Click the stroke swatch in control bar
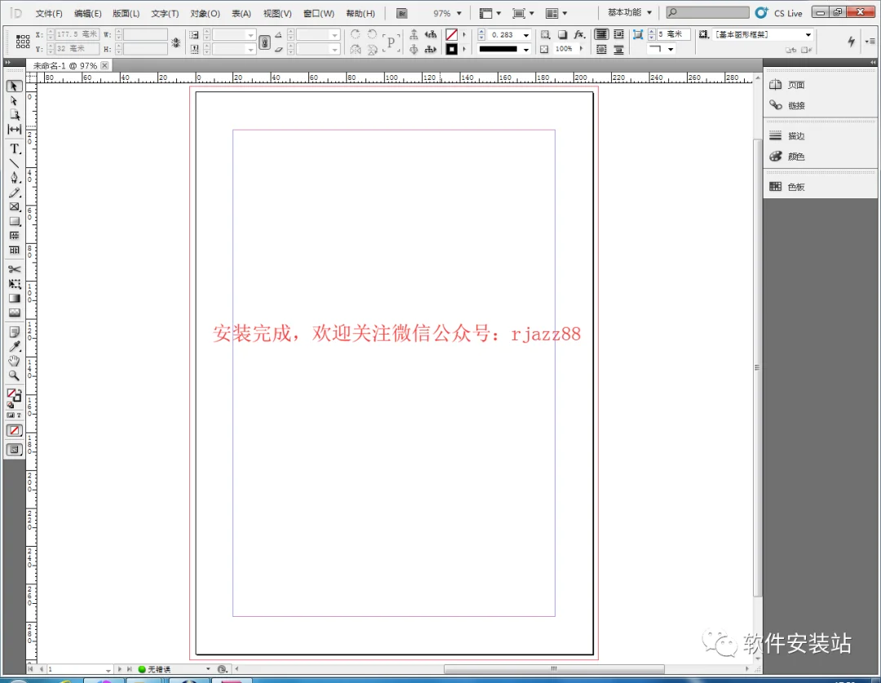 click(451, 49)
